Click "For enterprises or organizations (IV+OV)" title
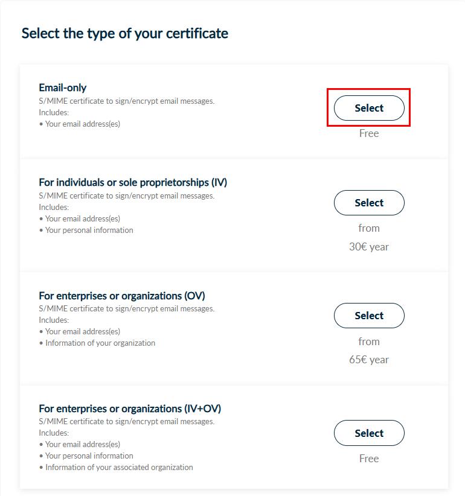The image size is (465, 496). tap(130, 409)
